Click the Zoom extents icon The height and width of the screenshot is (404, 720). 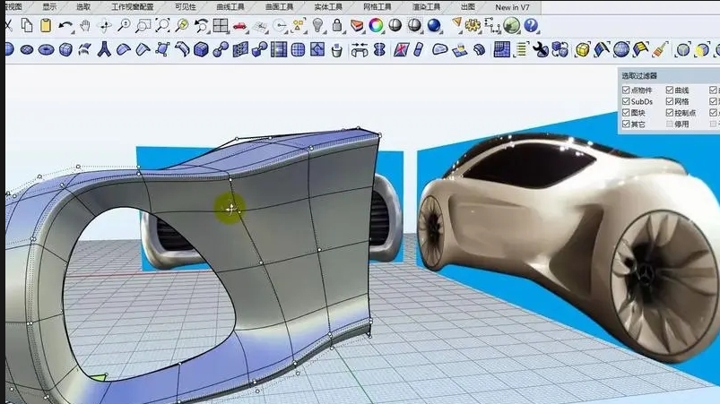point(162,26)
